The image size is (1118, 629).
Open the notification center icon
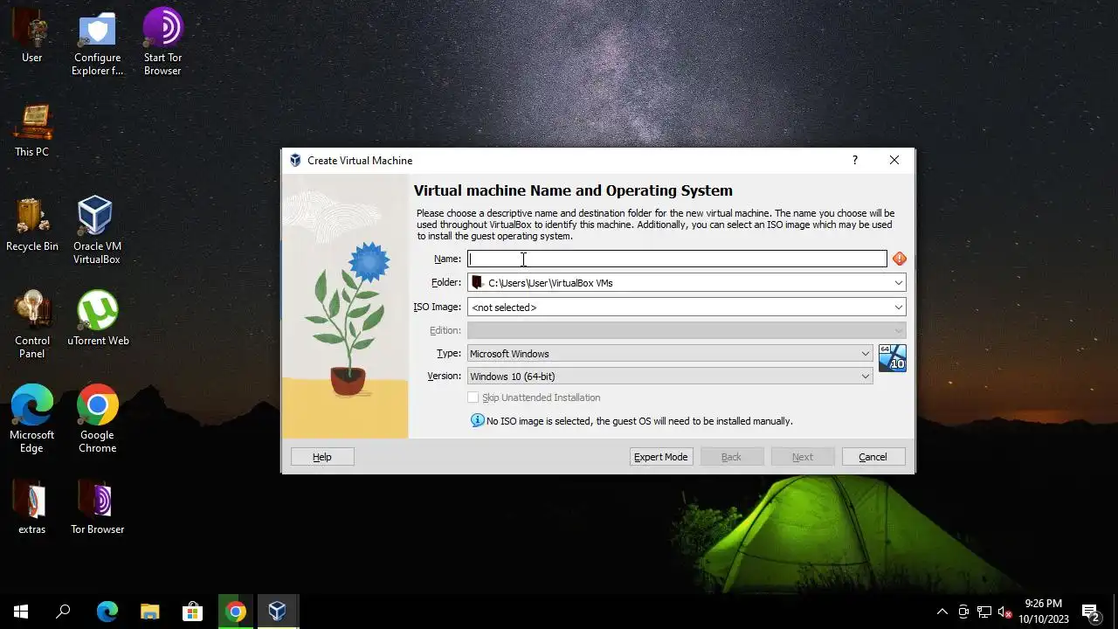tap(1091, 612)
